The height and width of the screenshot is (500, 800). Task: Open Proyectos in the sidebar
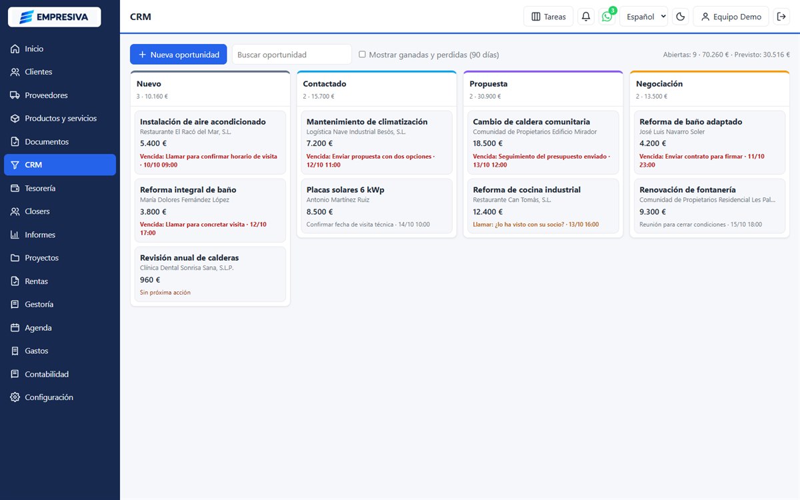[x=60, y=258]
